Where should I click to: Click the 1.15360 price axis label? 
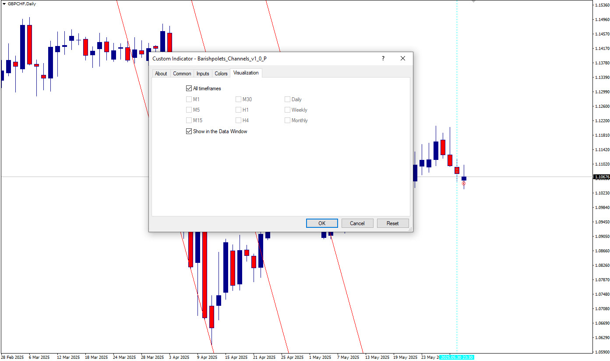[x=602, y=5]
